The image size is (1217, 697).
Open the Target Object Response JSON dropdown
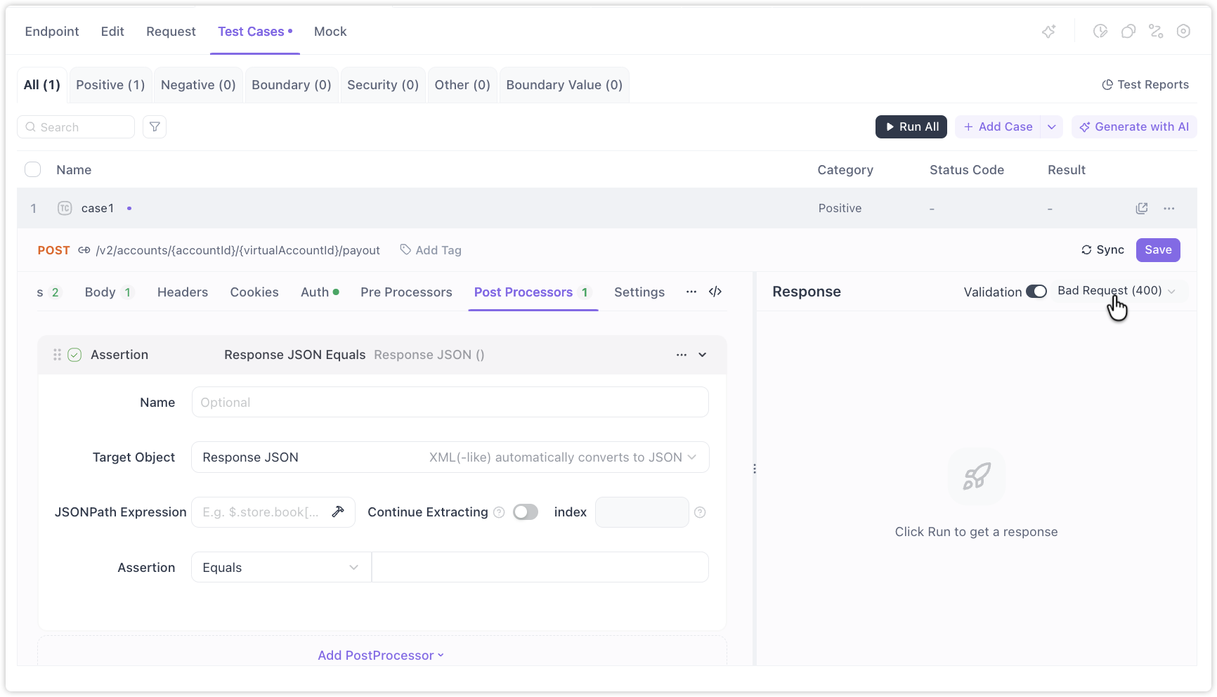pyautogui.click(x=450, y=457)
